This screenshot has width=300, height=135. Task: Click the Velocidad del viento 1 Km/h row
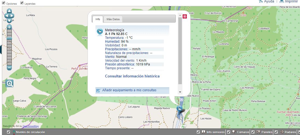coord(134,61)
